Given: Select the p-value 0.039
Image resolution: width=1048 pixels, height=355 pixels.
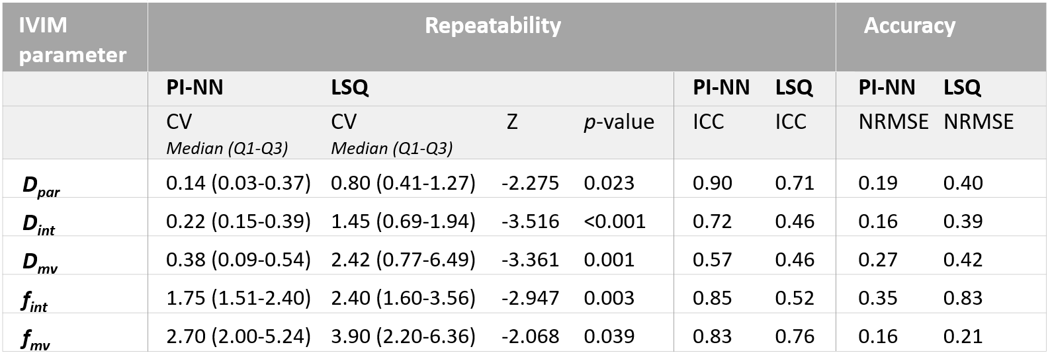Looking at the screenshot, I should (609, 336).
